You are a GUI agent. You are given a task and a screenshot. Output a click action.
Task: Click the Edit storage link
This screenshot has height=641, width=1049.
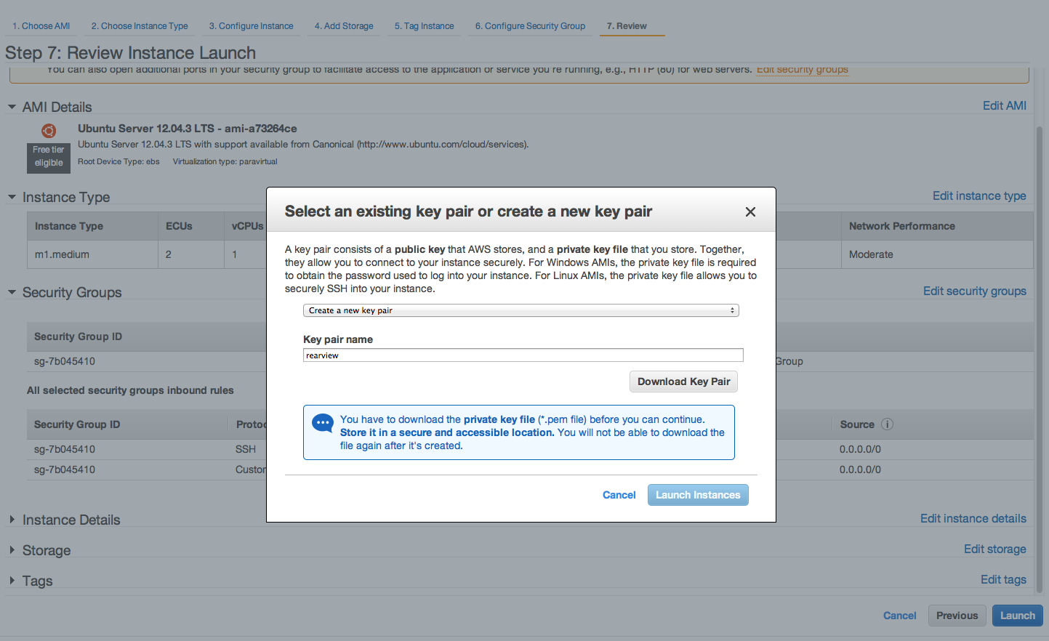click(x=995, y=549)
